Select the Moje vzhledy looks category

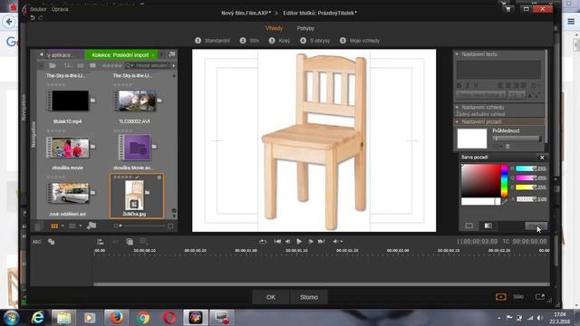(x=360, y=41)
